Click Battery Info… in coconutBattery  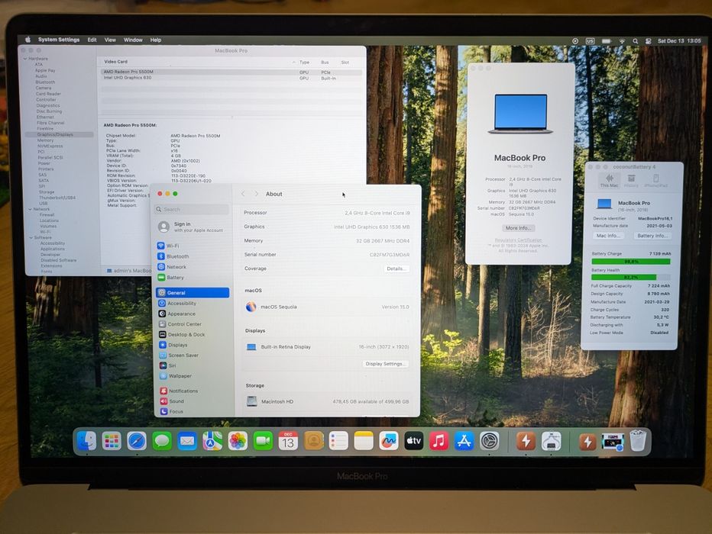[x=652, y=235]
